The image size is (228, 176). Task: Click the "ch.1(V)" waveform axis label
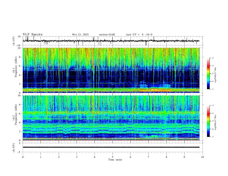point(14,41)
